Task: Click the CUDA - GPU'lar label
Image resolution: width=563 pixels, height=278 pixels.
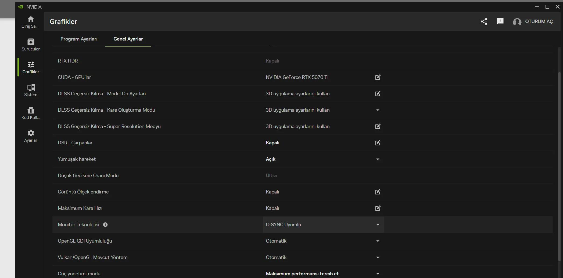Action: click(x=74, y=77)
